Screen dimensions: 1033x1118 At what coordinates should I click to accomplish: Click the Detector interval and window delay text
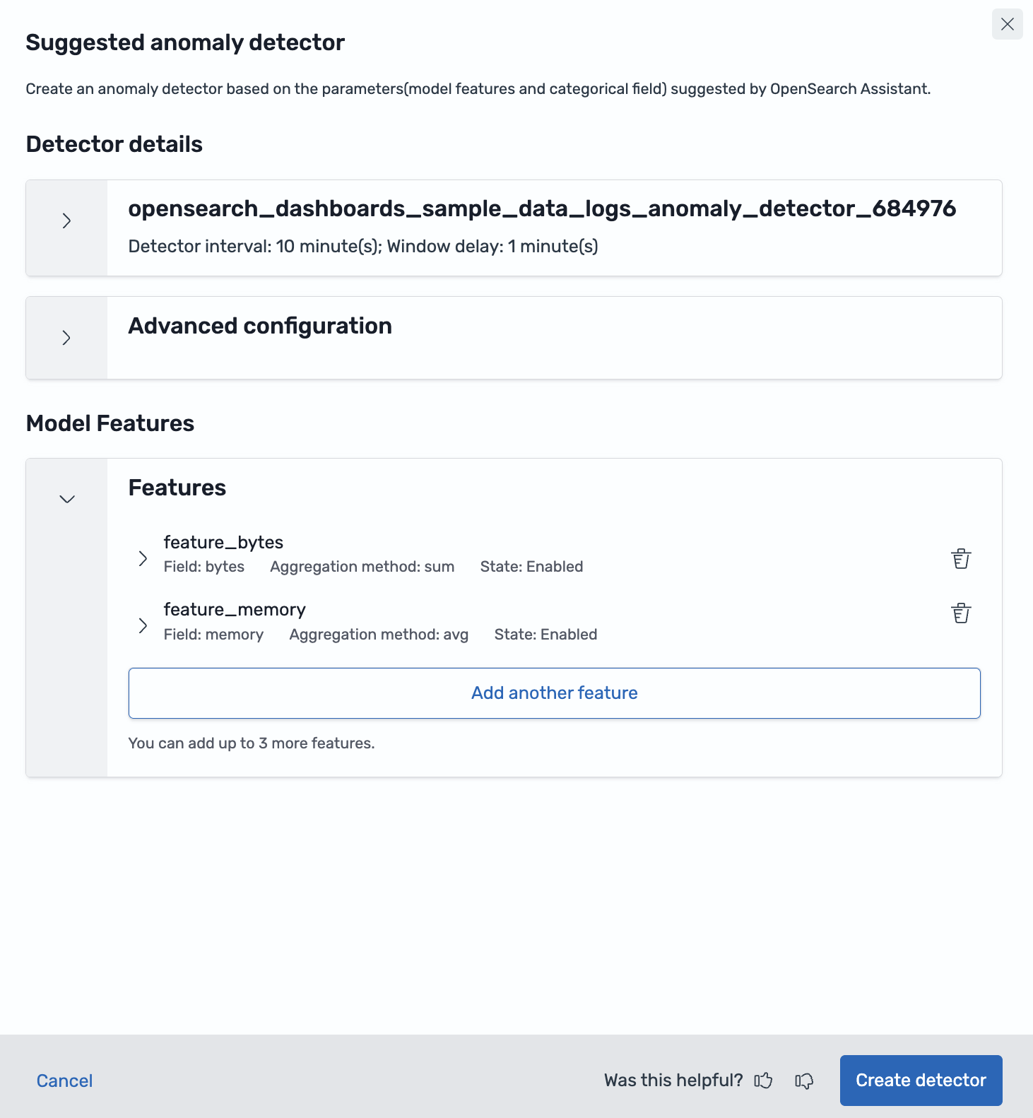[363, 247]
